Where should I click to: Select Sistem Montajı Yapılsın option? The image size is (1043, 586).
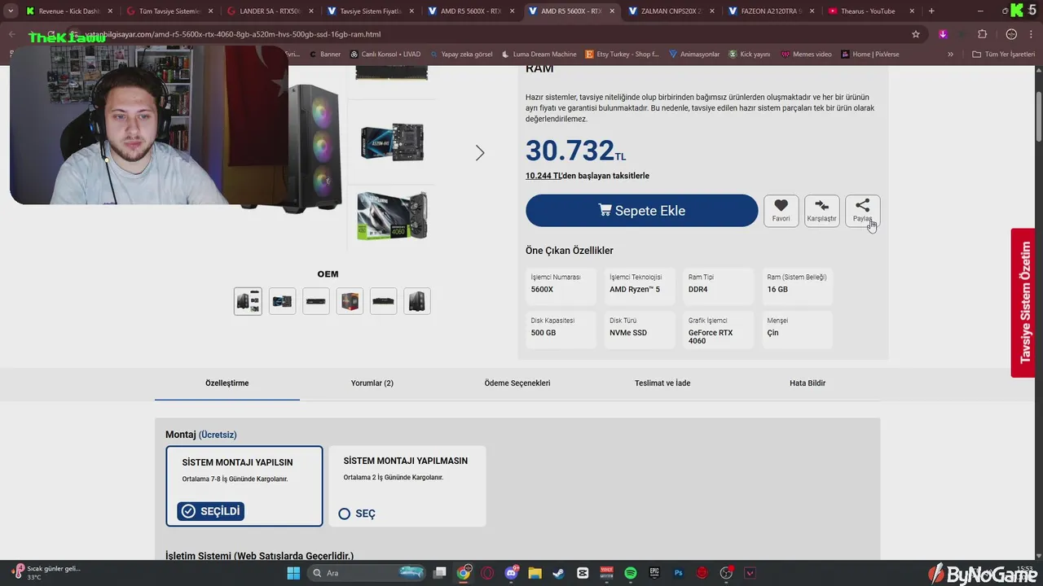coord(244,486)
